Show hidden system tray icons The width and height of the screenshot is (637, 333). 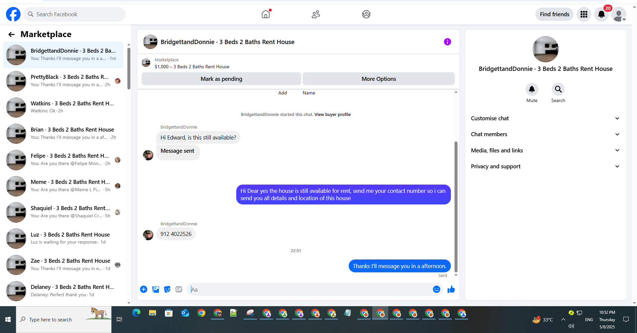pyautogui.click(x=563, y=319)
